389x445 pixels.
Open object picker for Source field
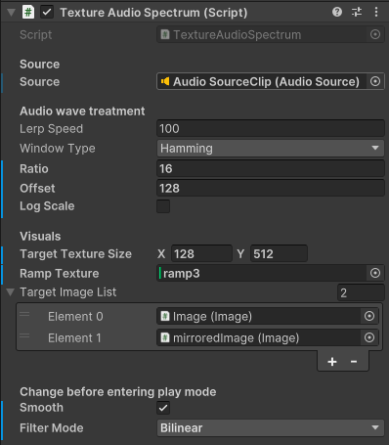point(375,81)
